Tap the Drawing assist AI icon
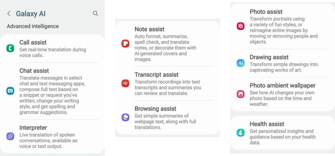335x156 pixels. [x=241, y=63]
